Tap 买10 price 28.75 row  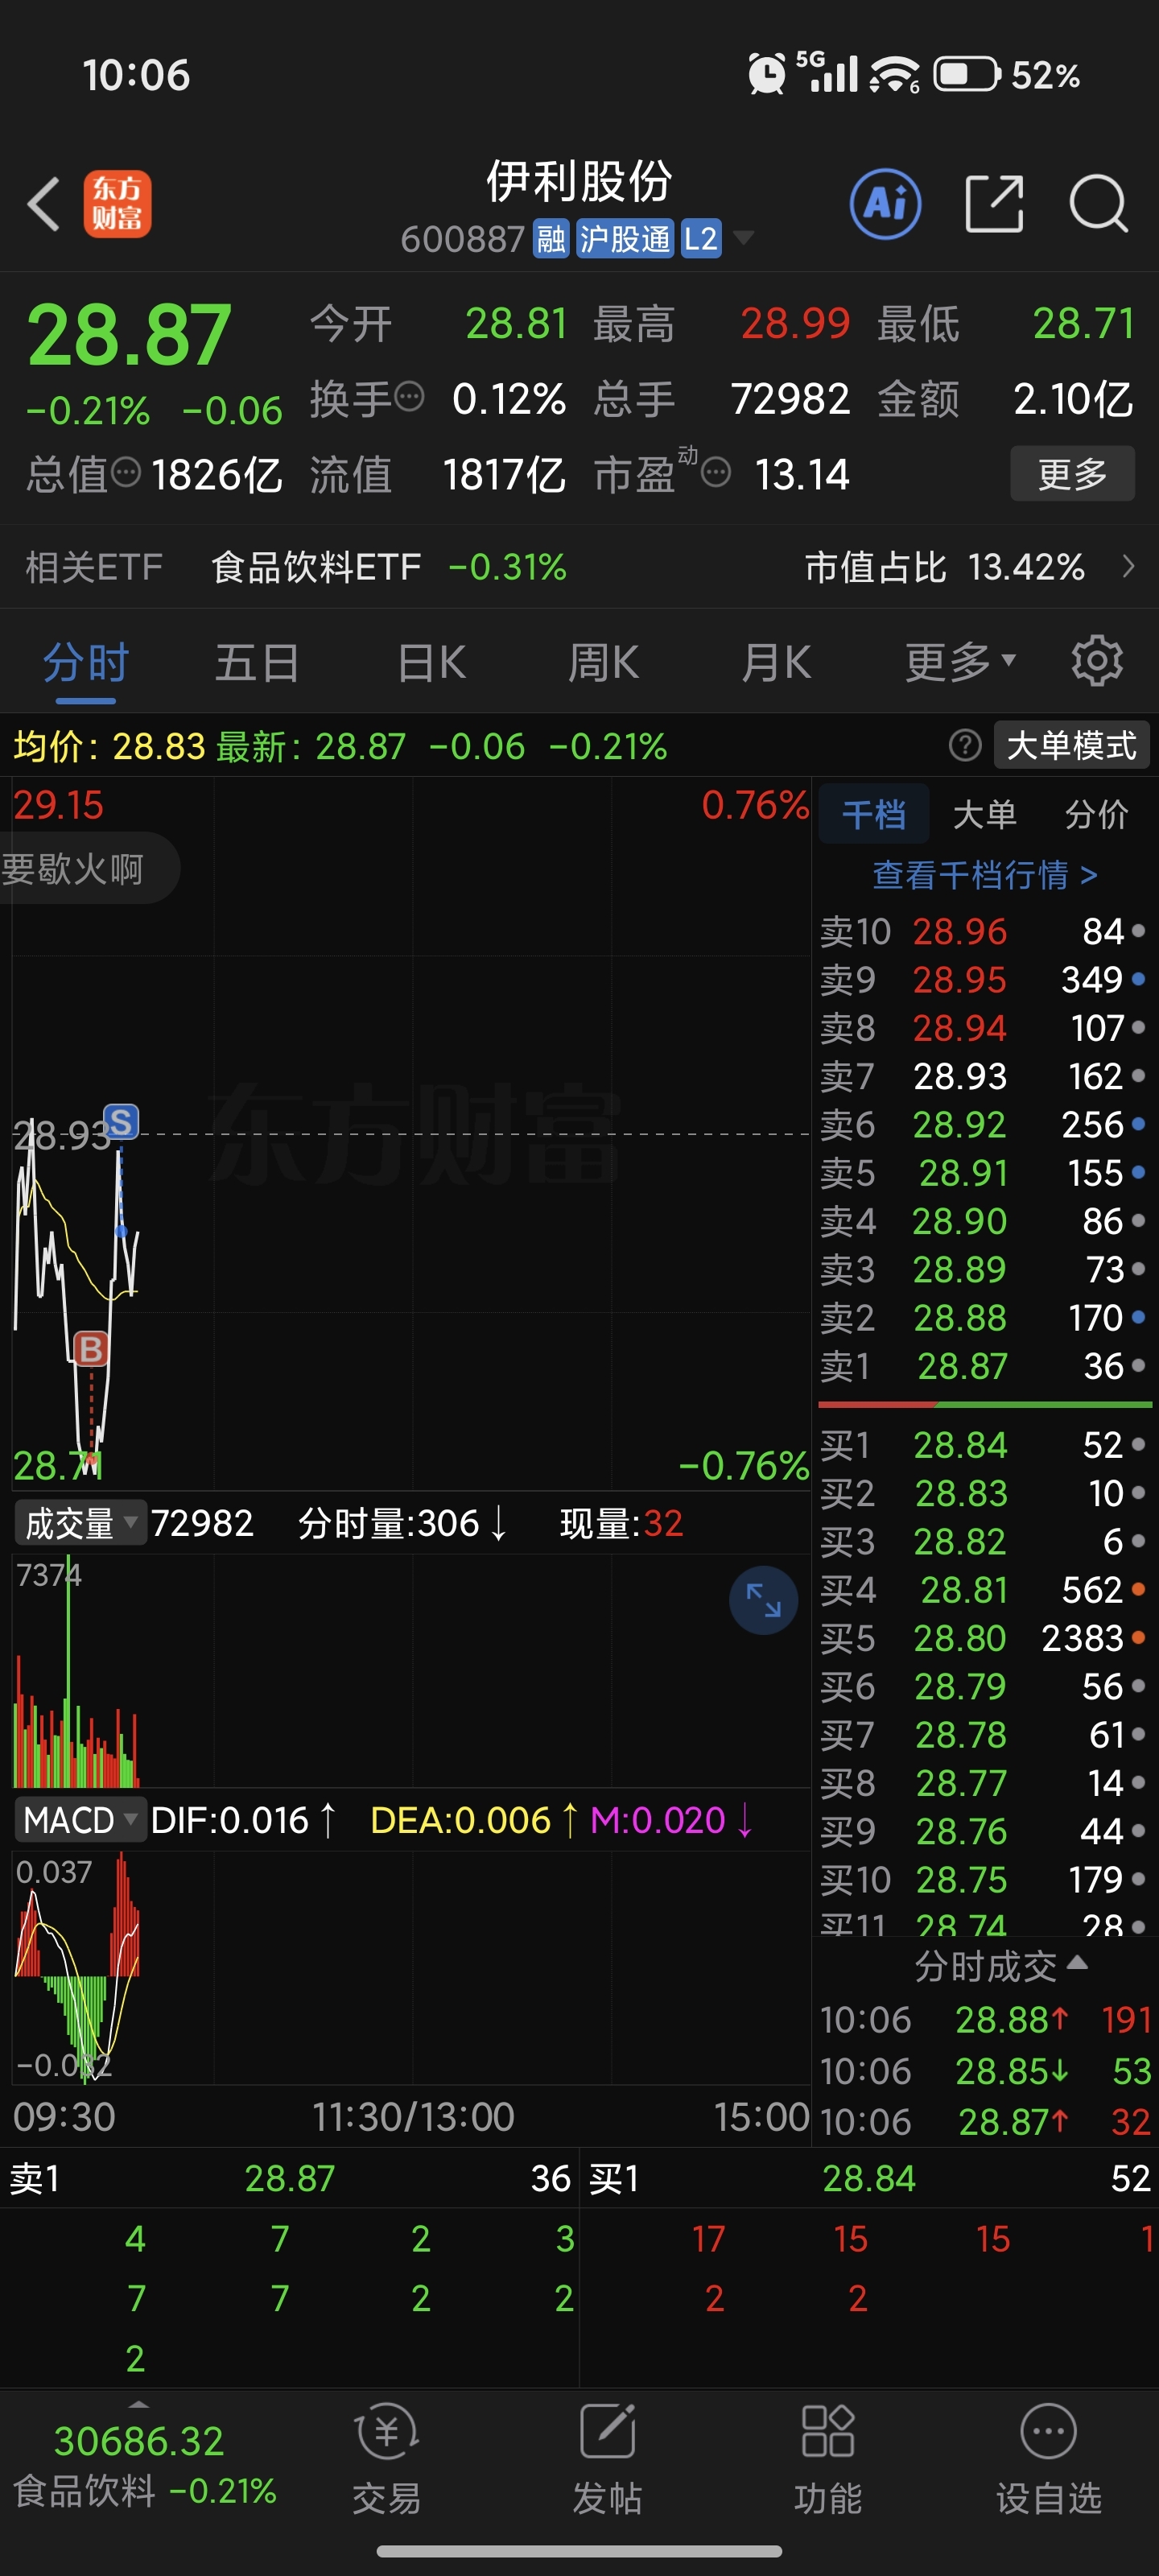pyautogui.click(x=984, y=1879)
